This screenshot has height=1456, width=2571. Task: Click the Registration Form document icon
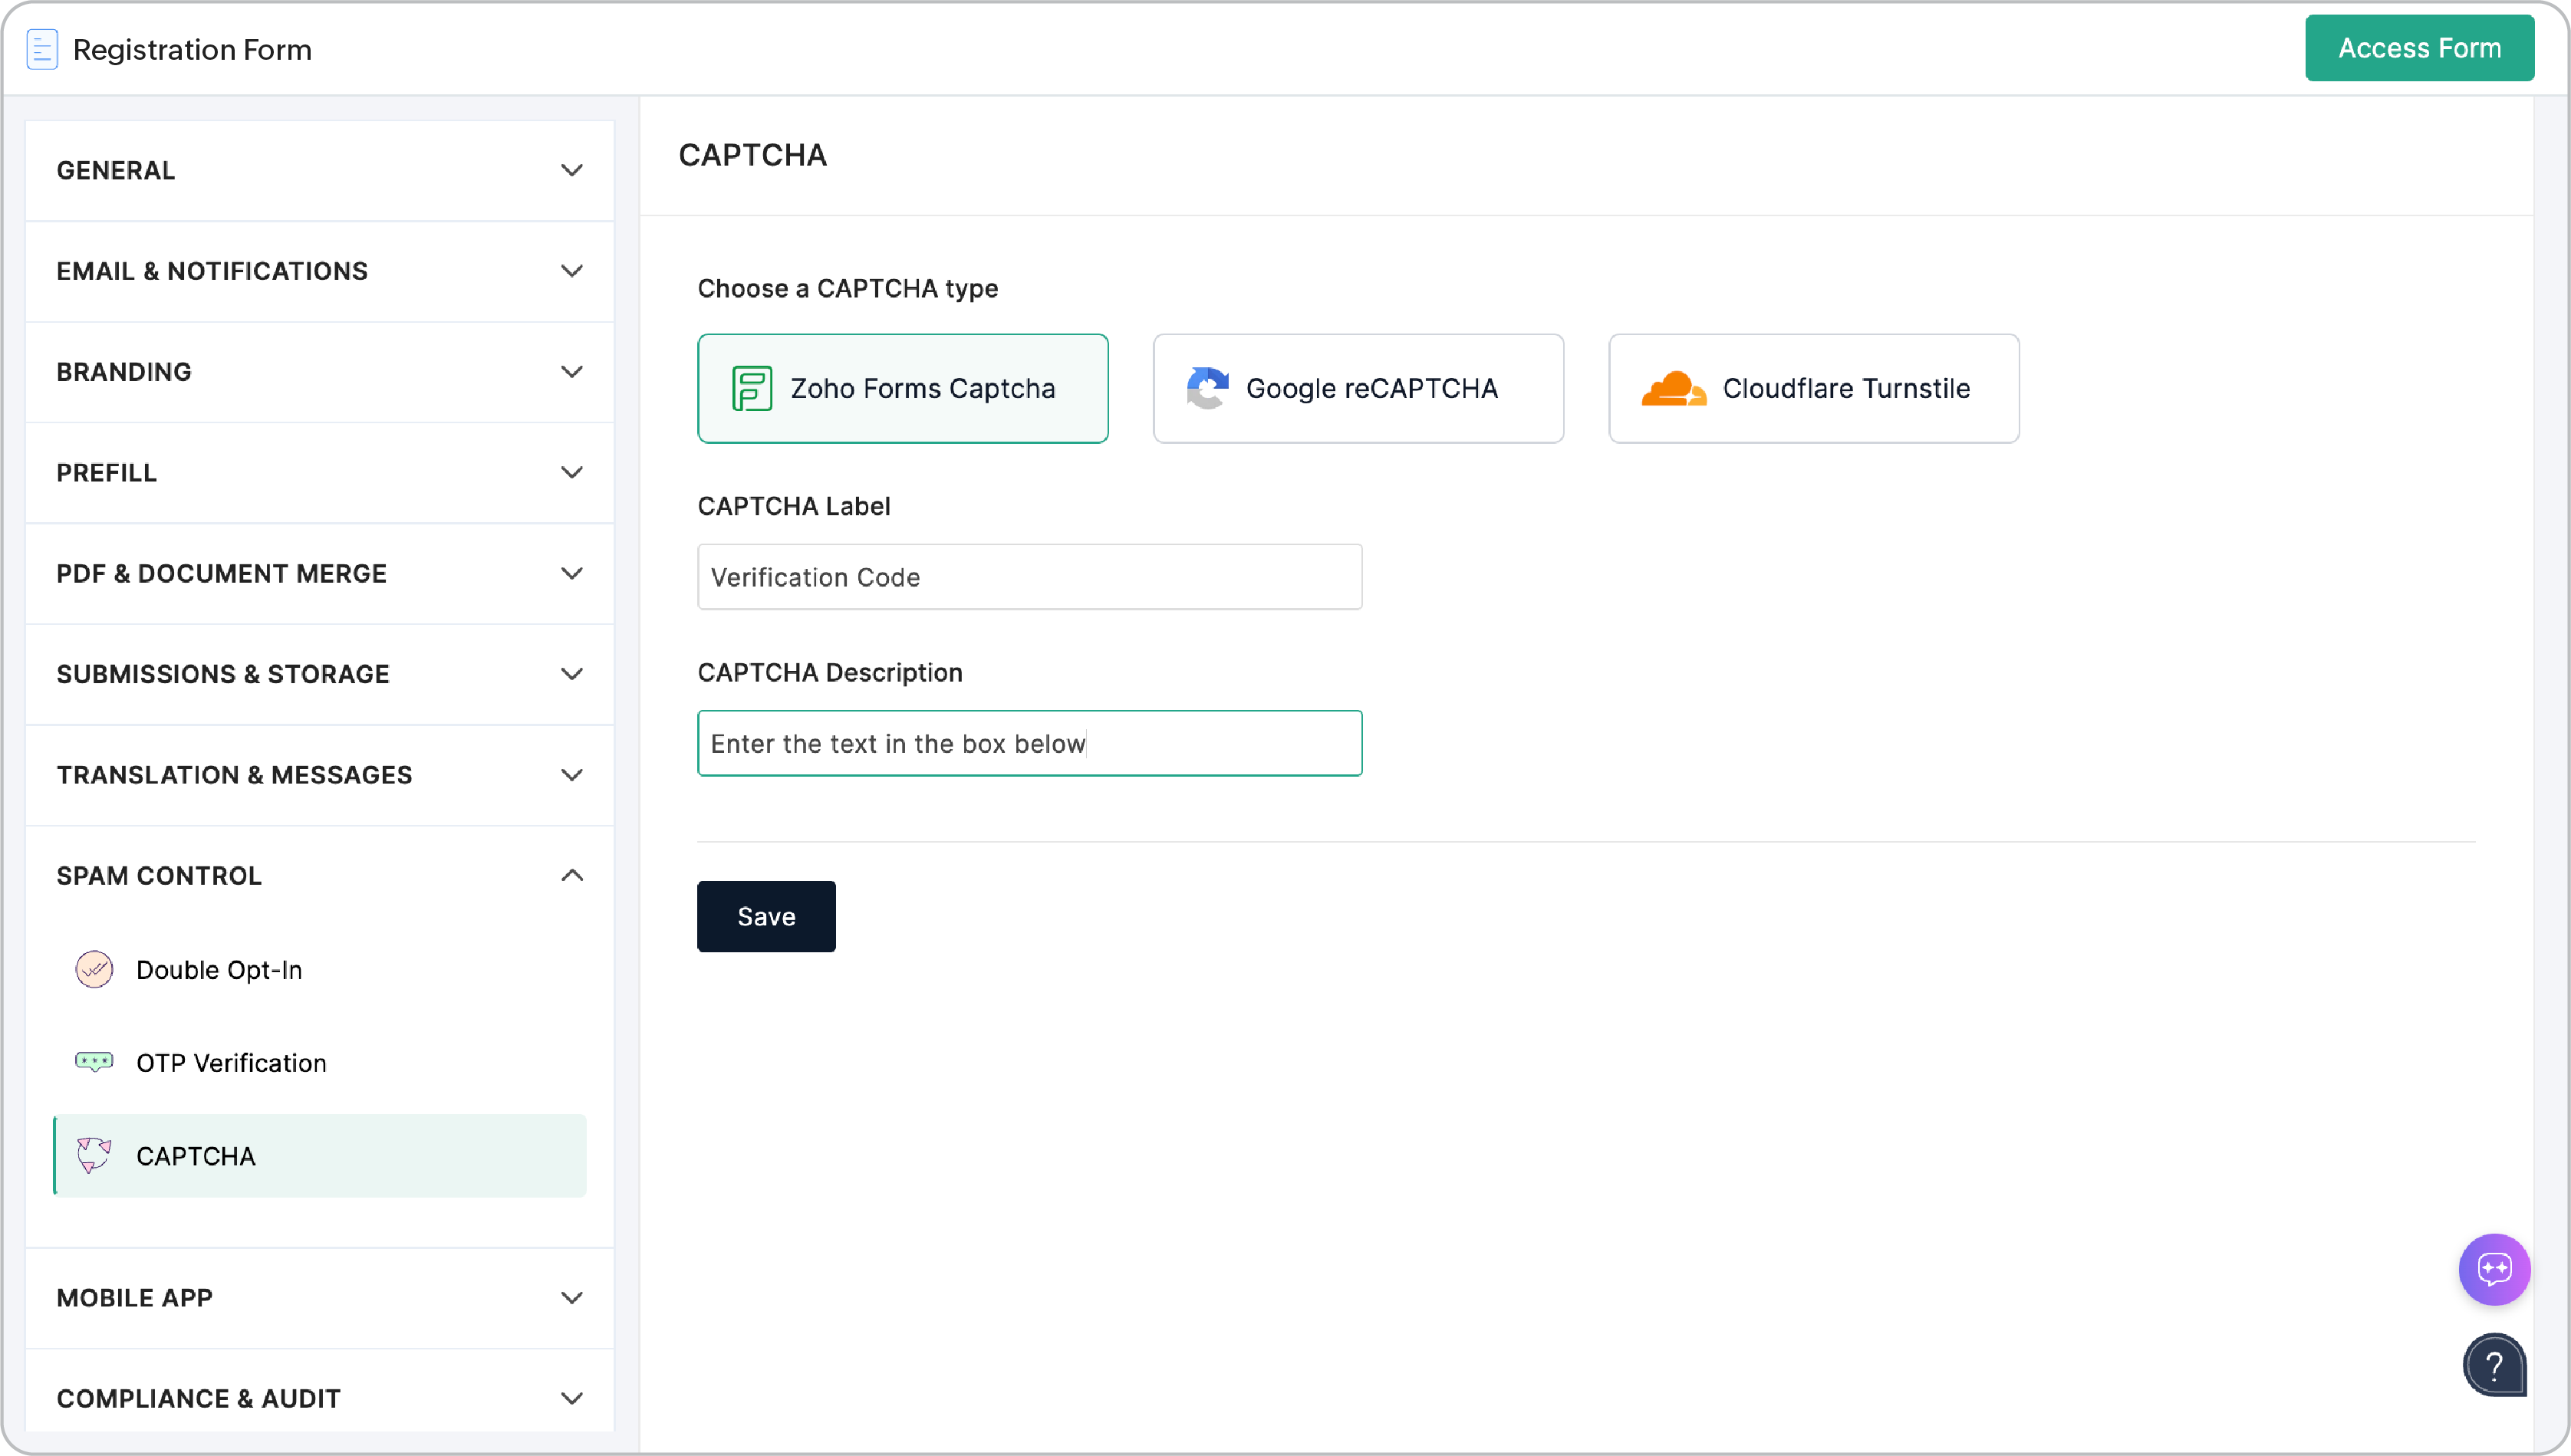pos(41,48)
